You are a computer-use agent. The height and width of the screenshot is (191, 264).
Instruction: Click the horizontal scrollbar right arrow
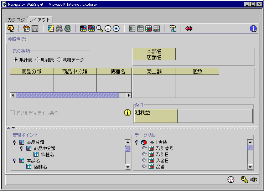click(x=129, y=95)
